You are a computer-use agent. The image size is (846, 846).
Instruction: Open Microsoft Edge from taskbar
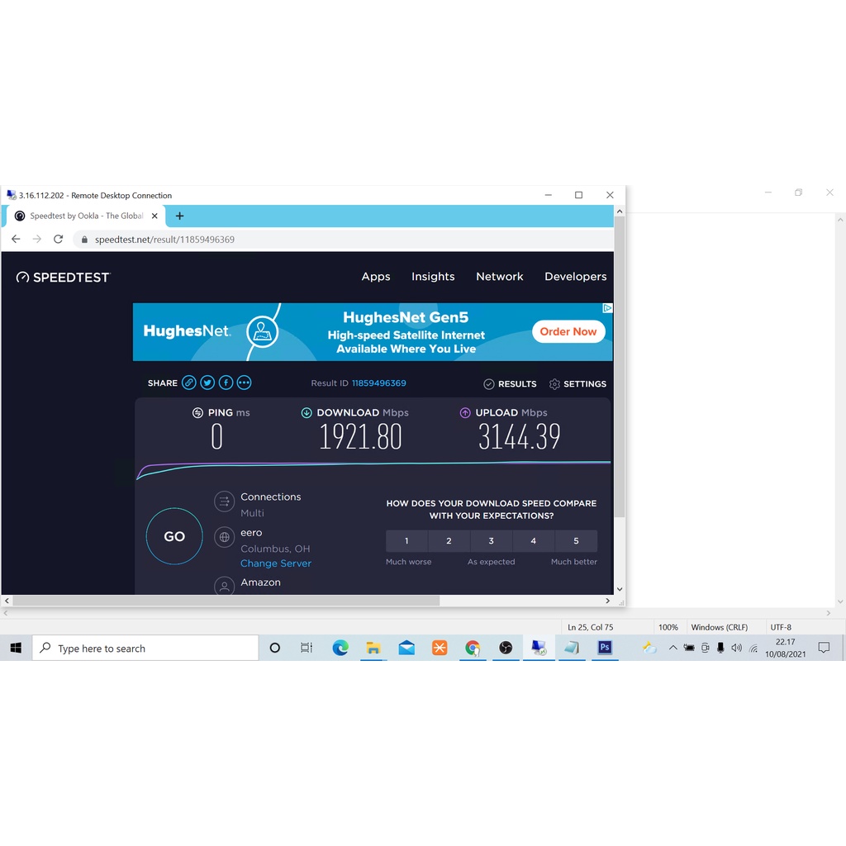pyautogui.click(x=340, y=648)
